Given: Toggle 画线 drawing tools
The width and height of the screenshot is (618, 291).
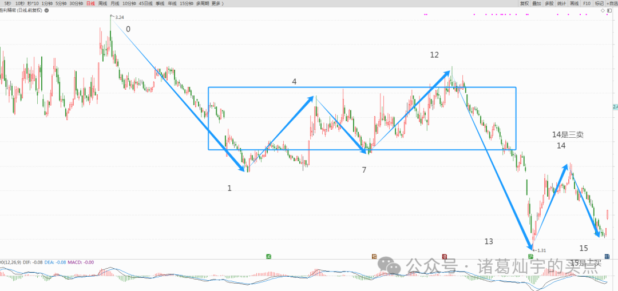Looking at the screenshot, I should click(x=574, y=3).
